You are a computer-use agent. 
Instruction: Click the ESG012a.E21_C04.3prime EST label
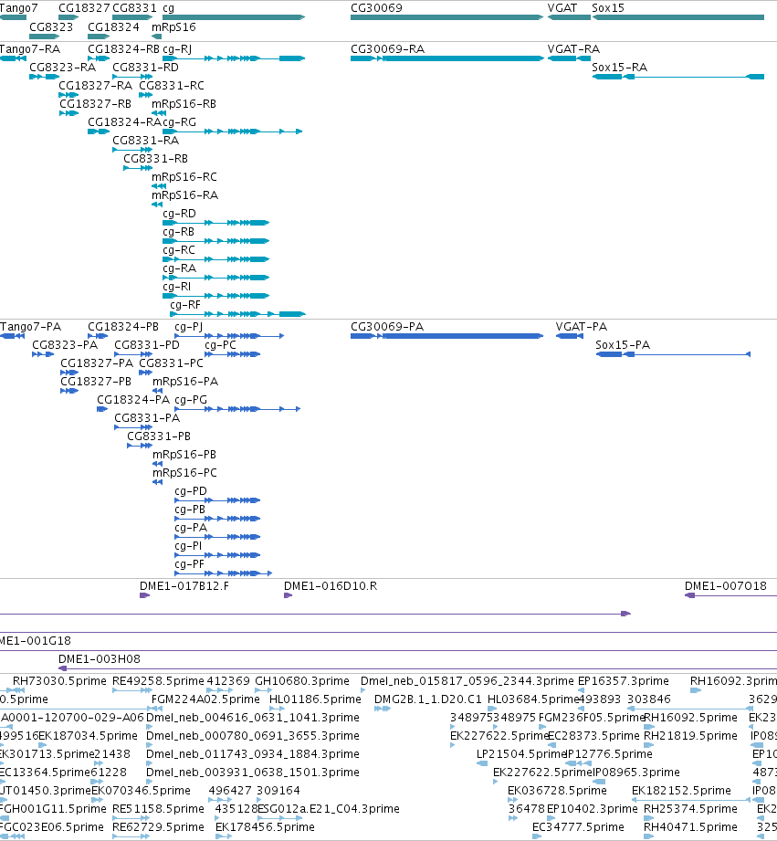click(x=329, y=809)
